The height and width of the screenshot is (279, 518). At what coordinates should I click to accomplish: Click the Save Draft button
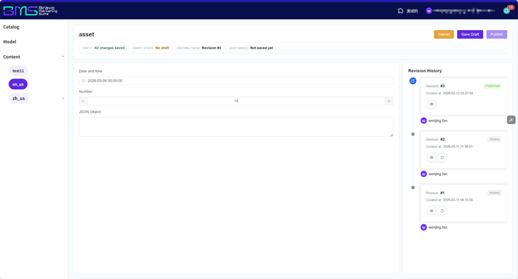[x=470, y=34]
